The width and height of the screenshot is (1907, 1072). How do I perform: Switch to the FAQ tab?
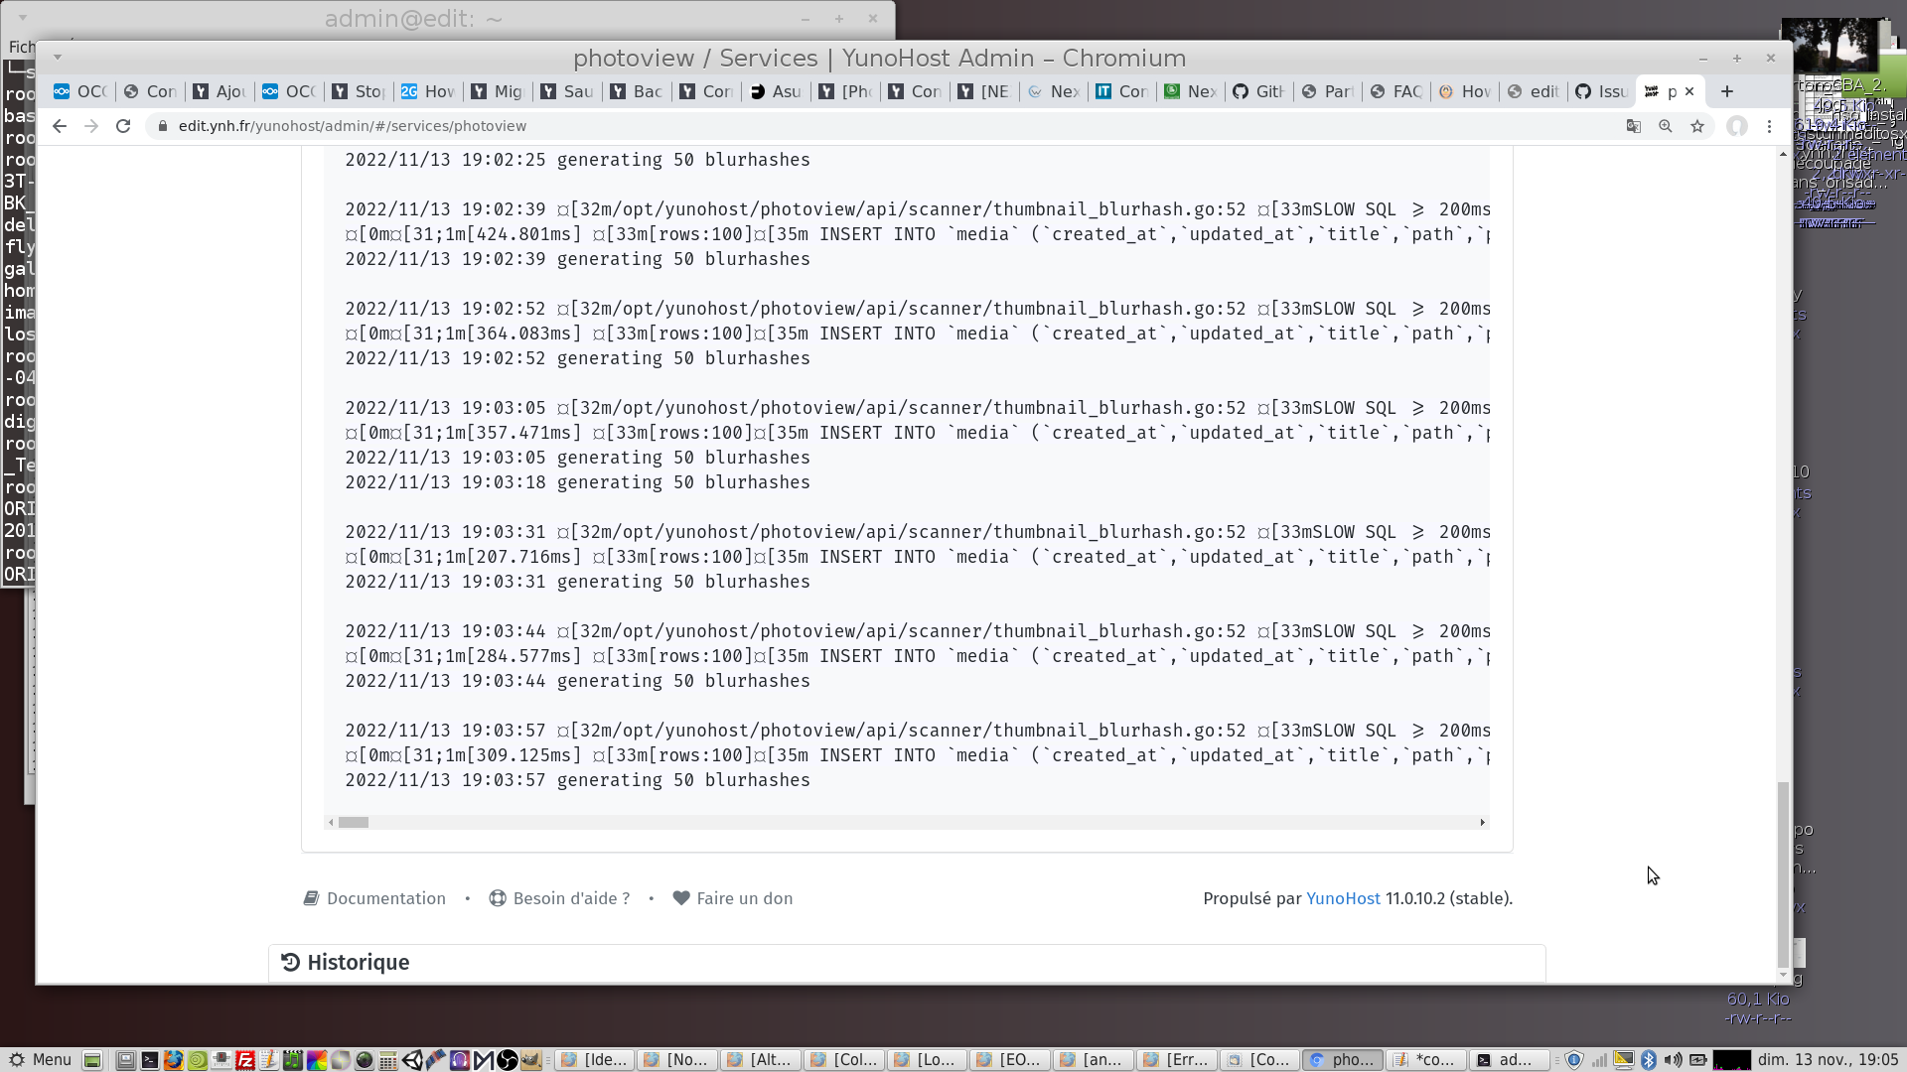click(x=1395, y=91)
